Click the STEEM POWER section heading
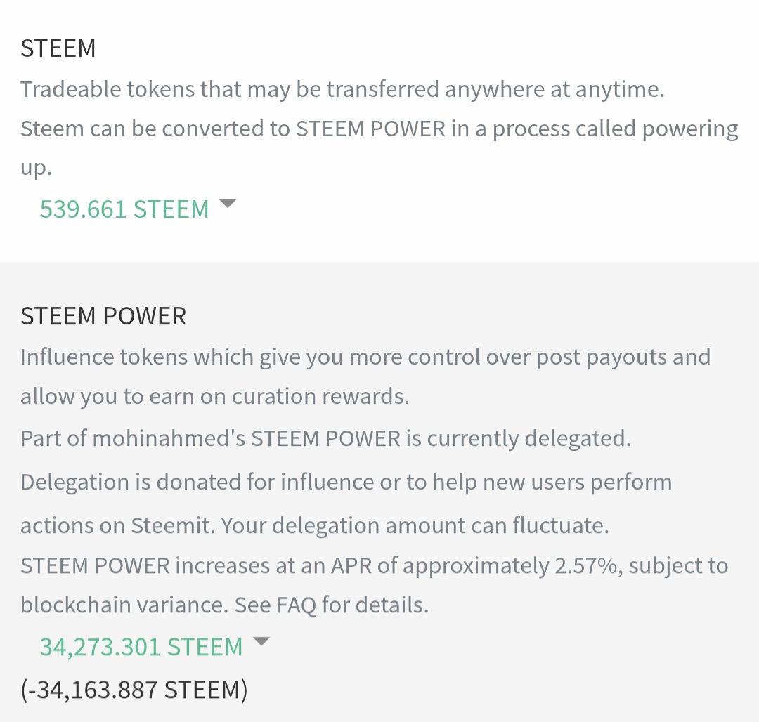This screenshot has height=722, width=759. (103, 316)
